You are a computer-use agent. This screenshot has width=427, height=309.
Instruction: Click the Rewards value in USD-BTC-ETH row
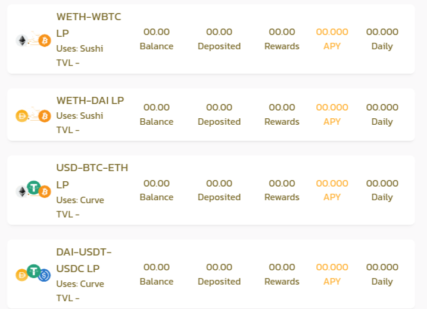282,184
